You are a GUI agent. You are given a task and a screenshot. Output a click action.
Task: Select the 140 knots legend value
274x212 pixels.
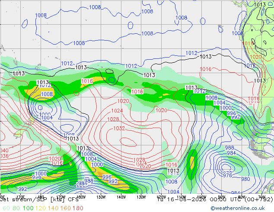point(53,208)
